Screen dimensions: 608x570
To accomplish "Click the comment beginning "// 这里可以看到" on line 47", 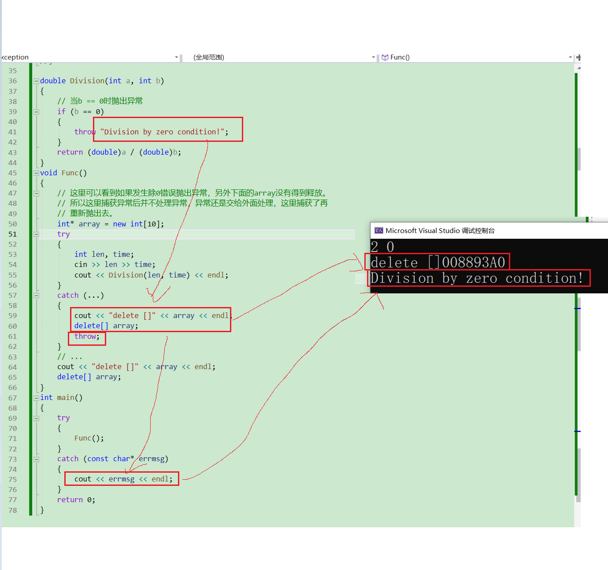I will tap(193, 193).
